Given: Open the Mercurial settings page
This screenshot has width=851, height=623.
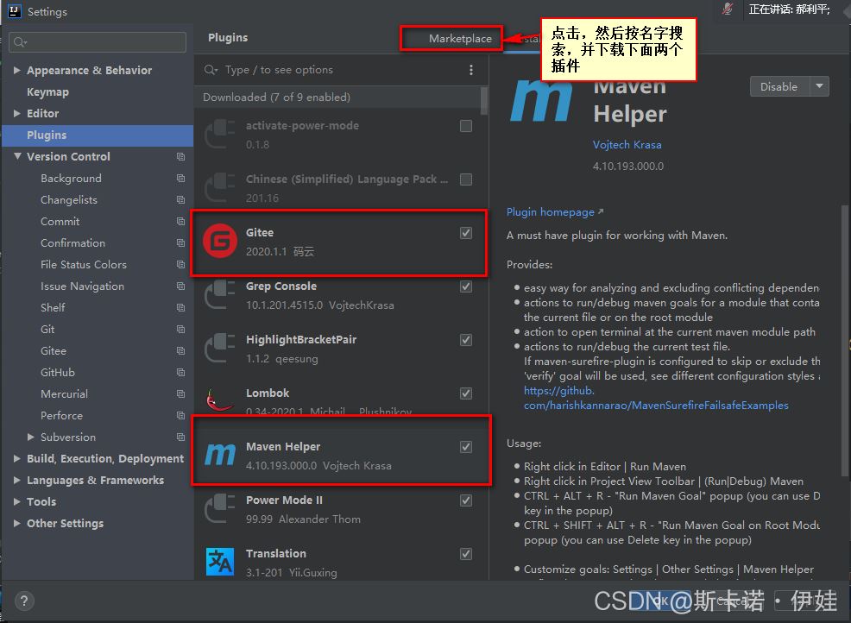Looking at the screenshot, I should point(64,394).
